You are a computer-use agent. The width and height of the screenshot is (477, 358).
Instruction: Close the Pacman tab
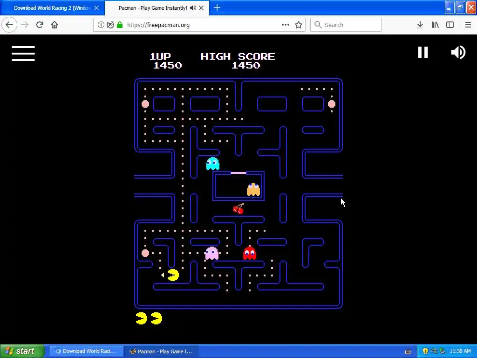(x=201, y=8)
